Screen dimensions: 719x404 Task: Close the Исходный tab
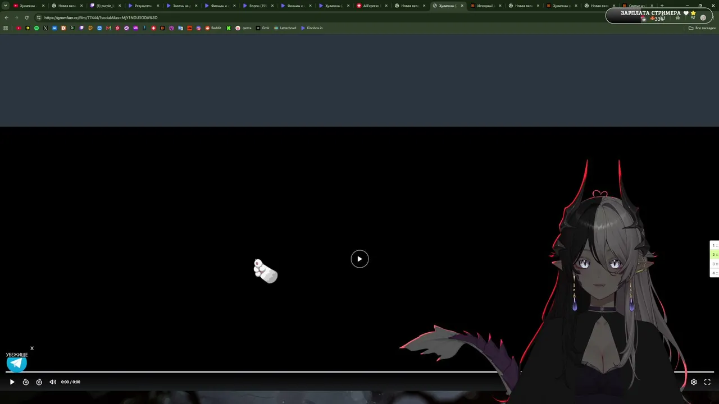(x=500, y=6)
